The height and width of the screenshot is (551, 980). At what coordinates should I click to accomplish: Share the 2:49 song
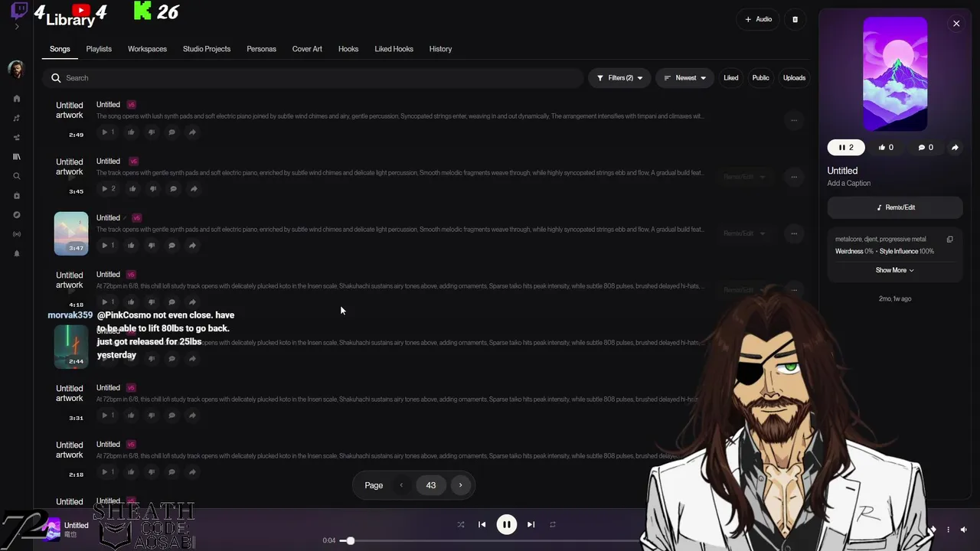click(192, 132)
